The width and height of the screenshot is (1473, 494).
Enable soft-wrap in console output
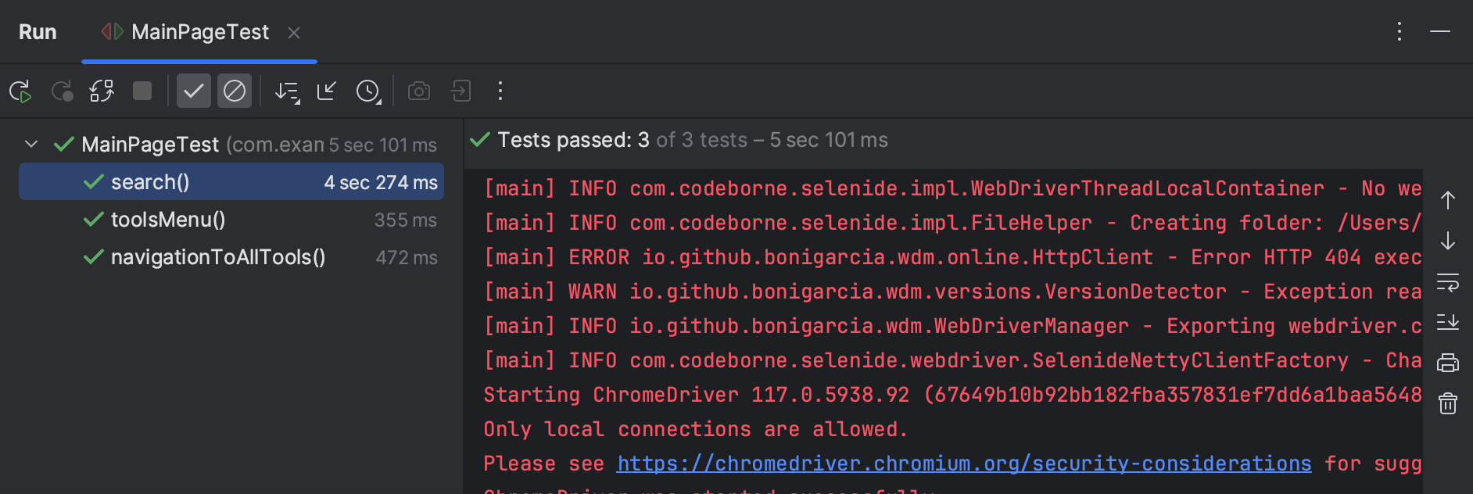pos(1447,283)
